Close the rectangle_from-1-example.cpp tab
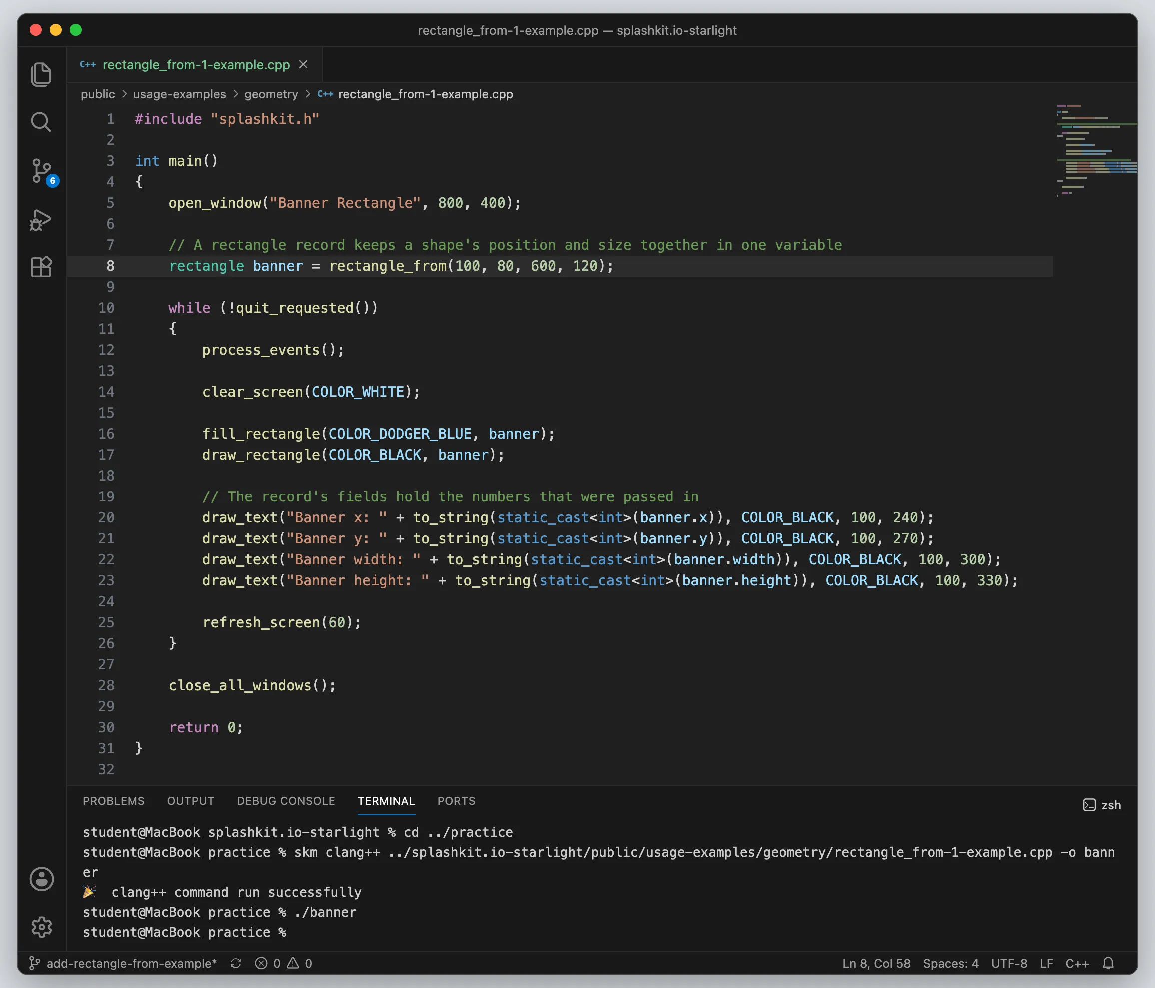 tap(303, 64)
